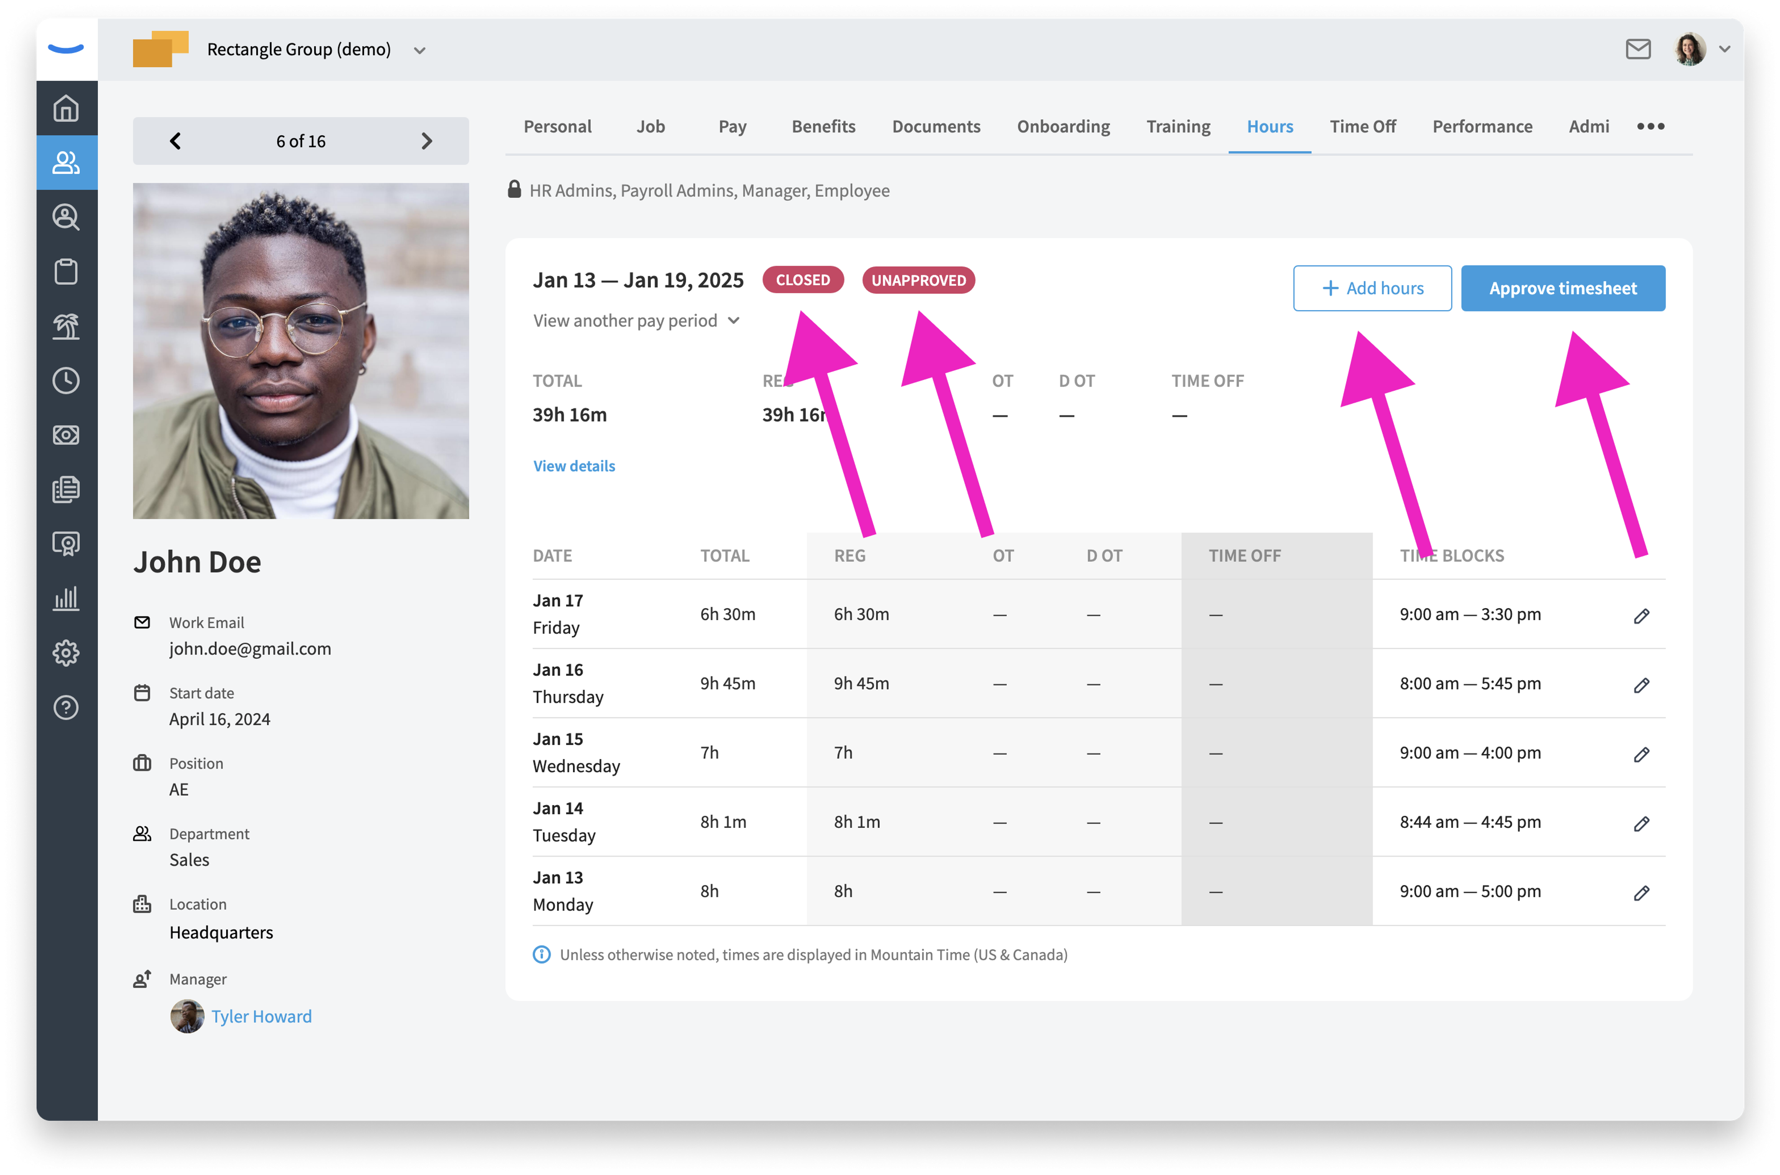Switch to the Benefits tab
This screenshot has width=1780, height=1175.
pyautogui.click(x=823, y=127)
